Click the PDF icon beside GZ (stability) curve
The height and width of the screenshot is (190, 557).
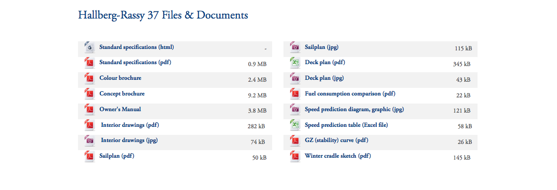[295, 141]
